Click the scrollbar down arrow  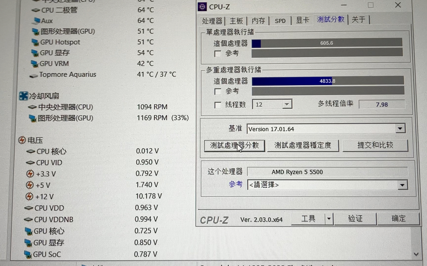tap(416, 254)
